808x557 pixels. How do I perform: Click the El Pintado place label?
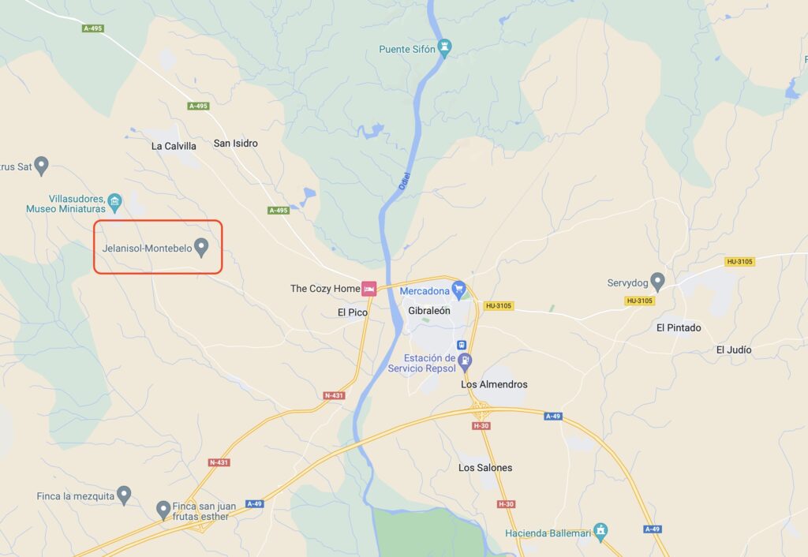[679, 327]
